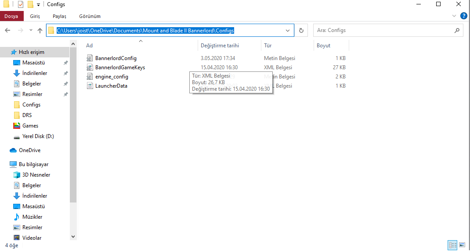Screen dimensions: 470x252
Task: Open İndirilenler under Bu bilgisayar
Action: pos(34,196)
